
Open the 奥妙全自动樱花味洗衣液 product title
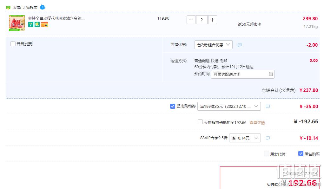pos(56,18)
